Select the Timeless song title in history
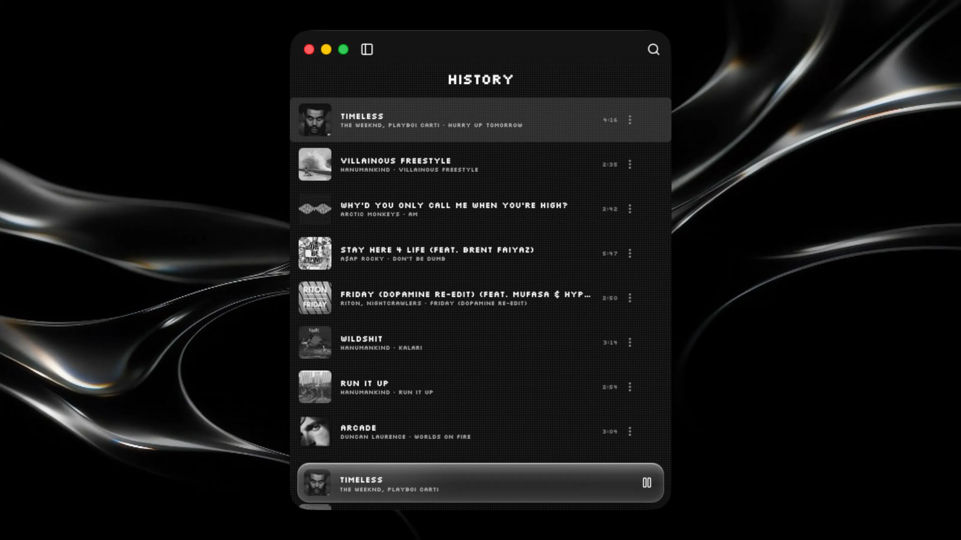The height and width of the screenshot is (540, 961). click(x=362, y=116)
